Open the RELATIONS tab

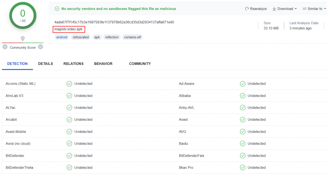coord(73,64)
